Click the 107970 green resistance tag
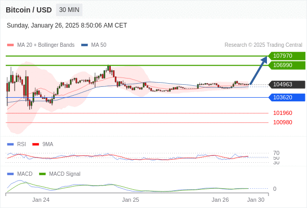The width and height of the screenshot is (307, 208). tap(287, 56)
